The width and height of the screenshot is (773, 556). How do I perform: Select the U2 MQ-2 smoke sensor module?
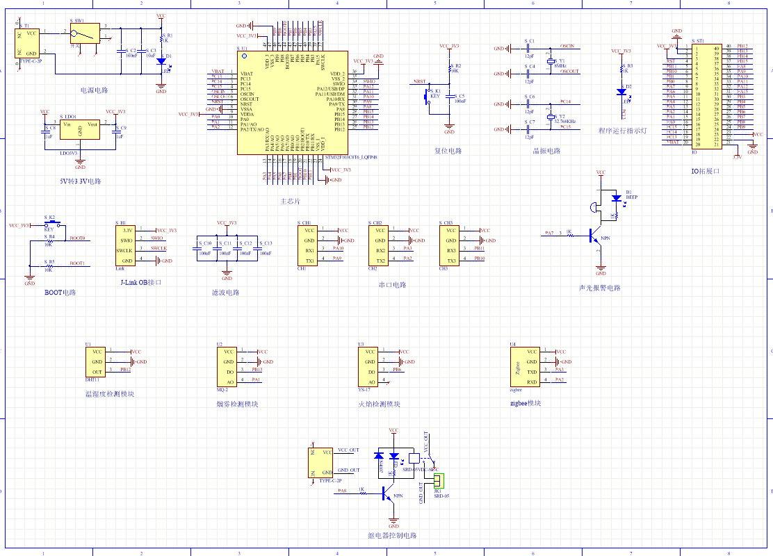227,367
